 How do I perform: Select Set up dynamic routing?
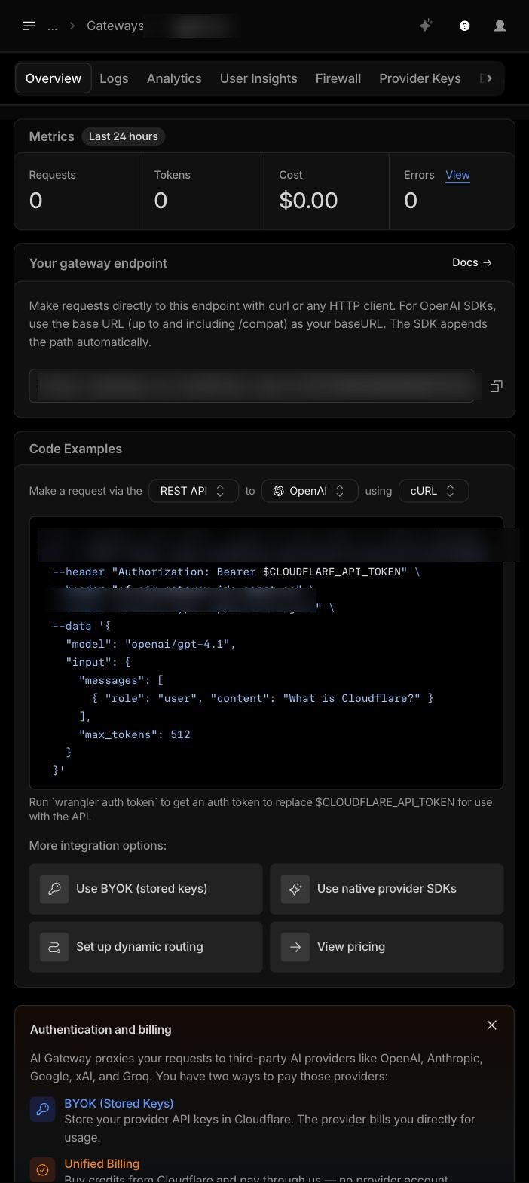tap(145, 947)
